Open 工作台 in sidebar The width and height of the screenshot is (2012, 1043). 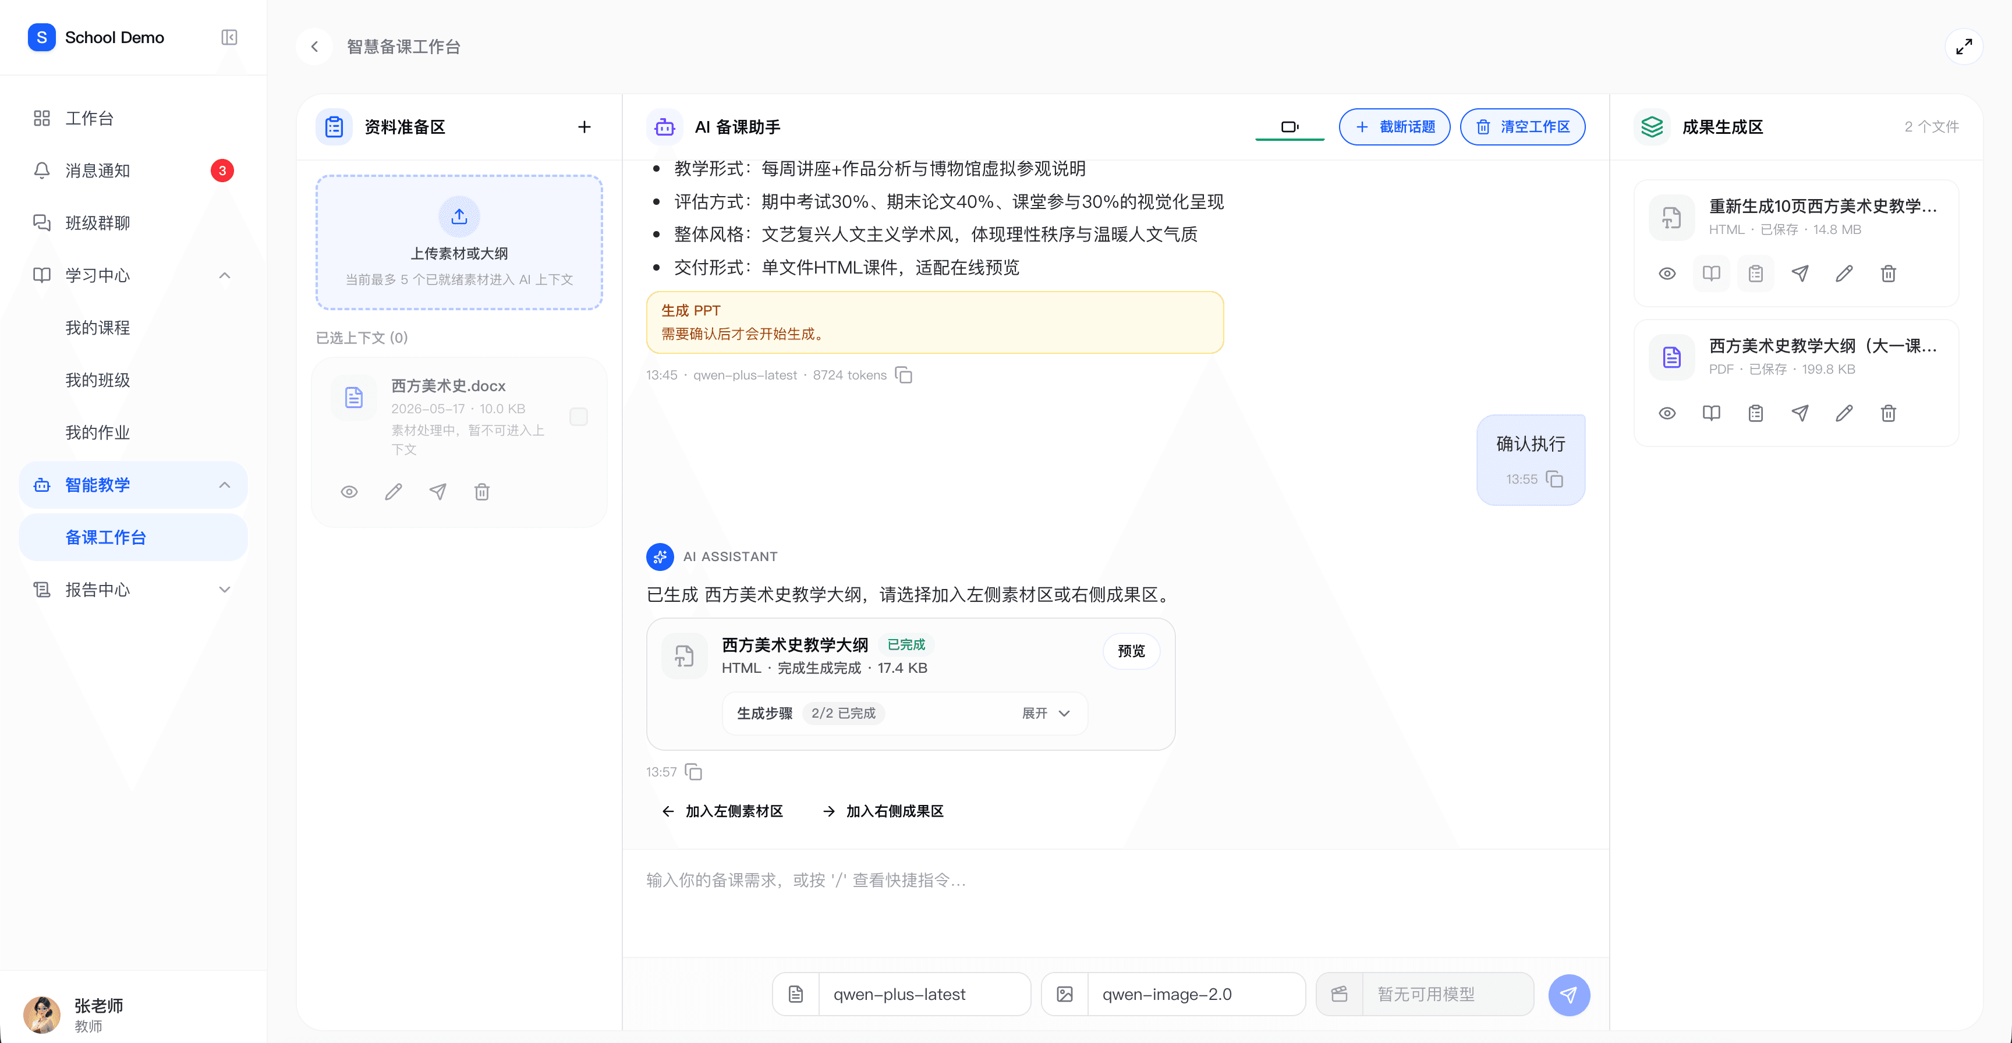pyautogui.click(x=133, y=118)
